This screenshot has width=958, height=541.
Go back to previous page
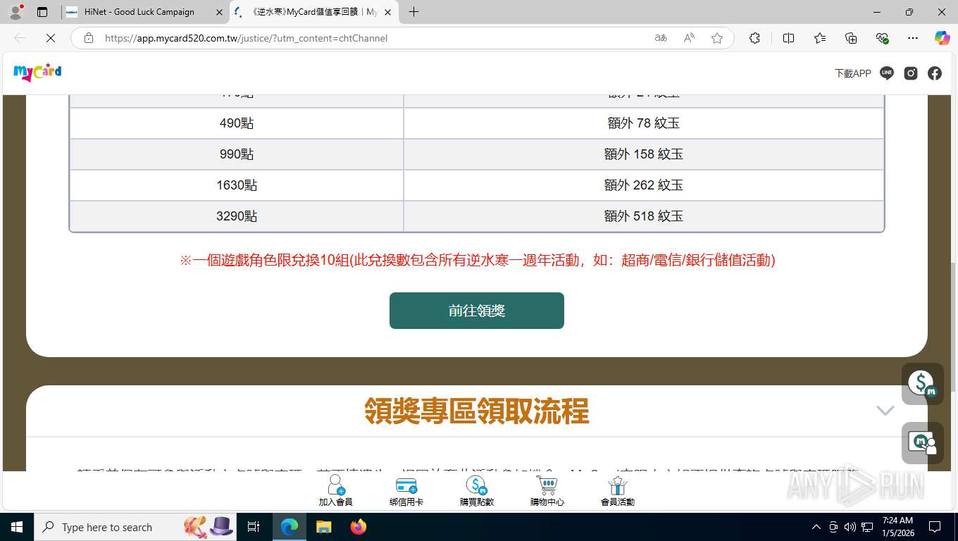click(x=20, y=38)
